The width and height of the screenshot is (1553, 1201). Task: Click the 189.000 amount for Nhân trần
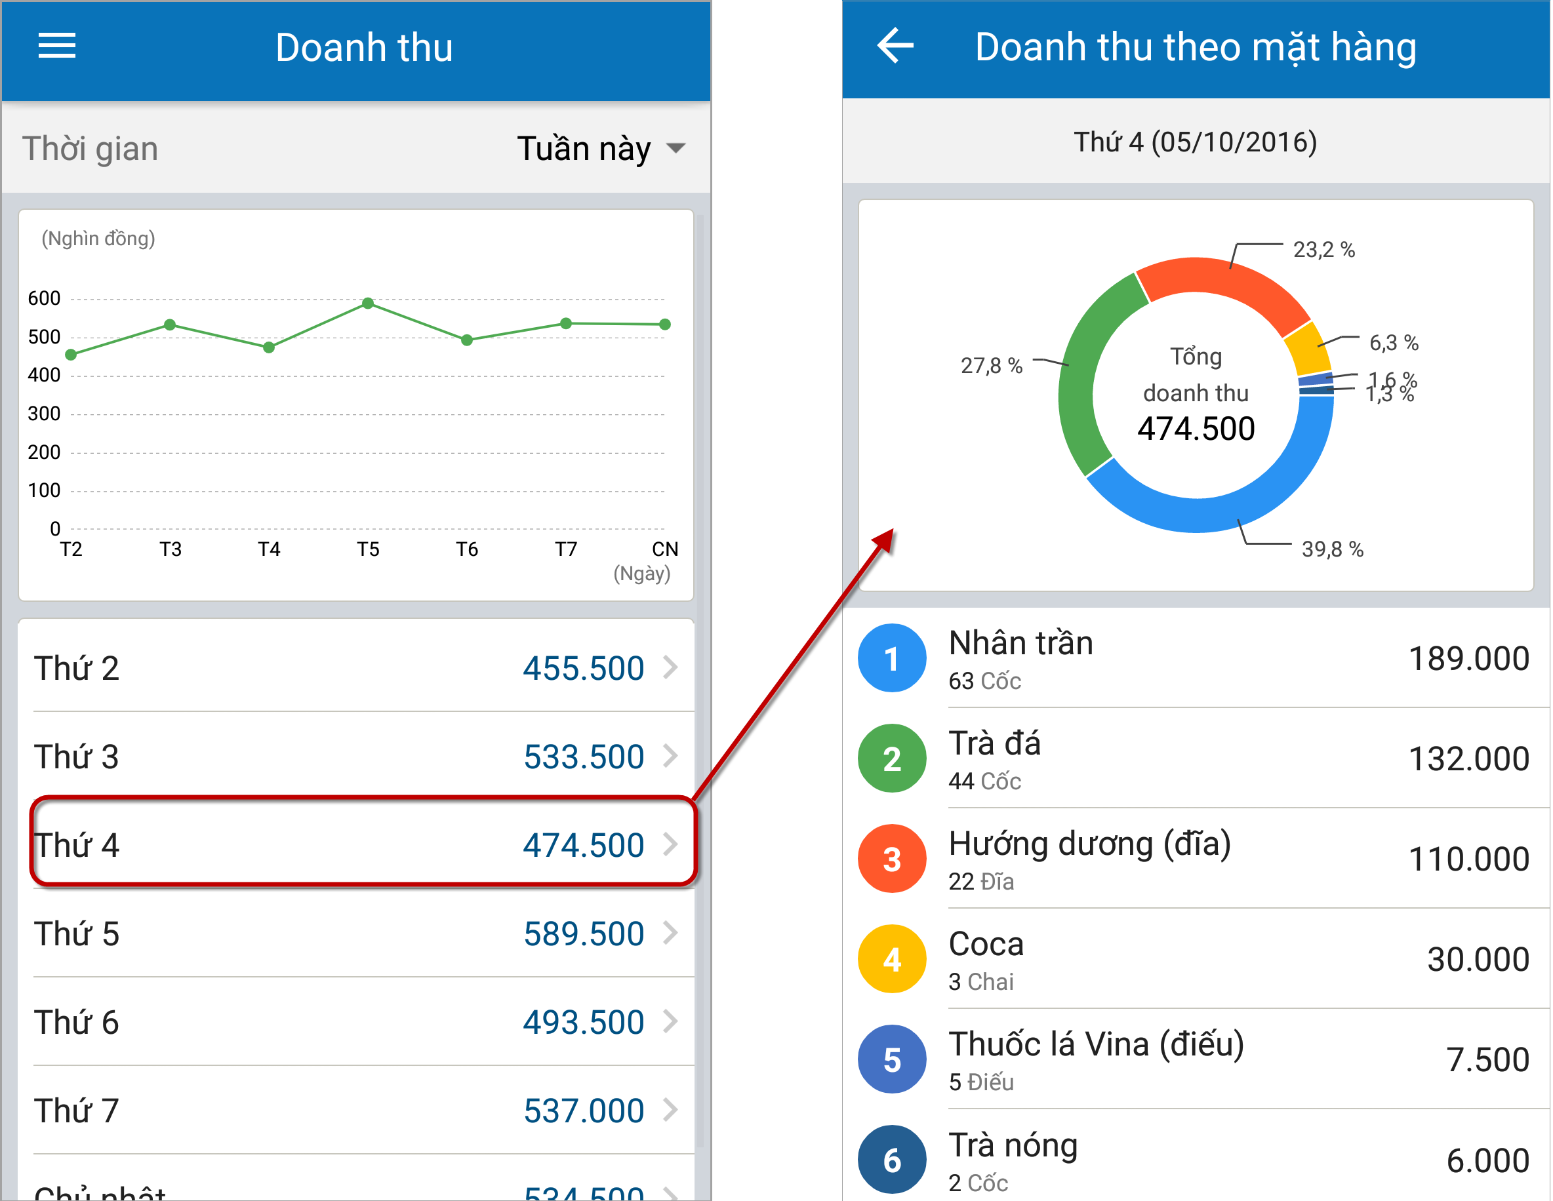(x=1469, y=659)
